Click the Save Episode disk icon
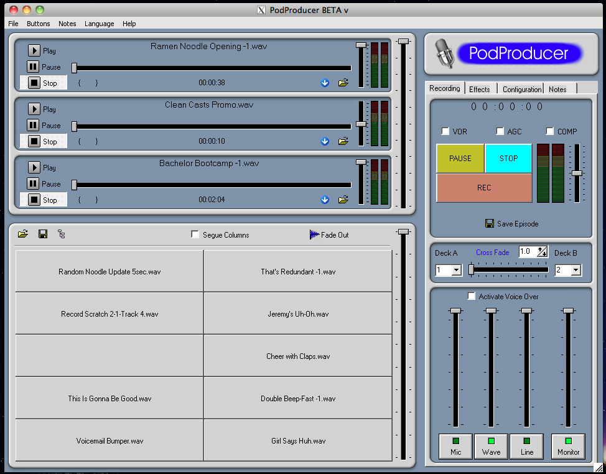The width and height of the screenshot is (606, 474). point(490,223)
